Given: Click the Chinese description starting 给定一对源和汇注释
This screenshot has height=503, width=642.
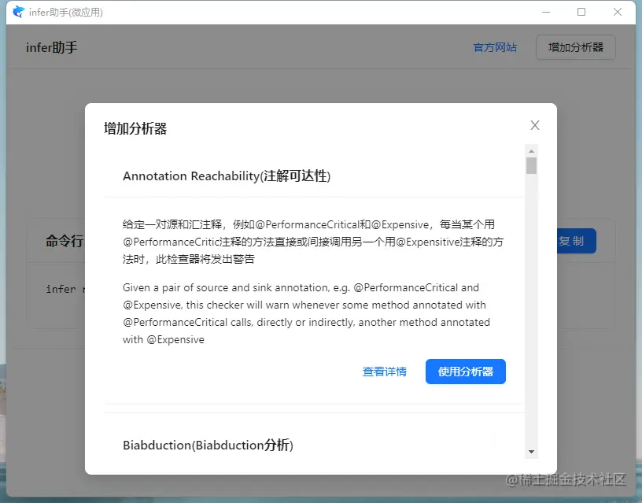Looking at the screenshot, I should (x=313, y=242).
